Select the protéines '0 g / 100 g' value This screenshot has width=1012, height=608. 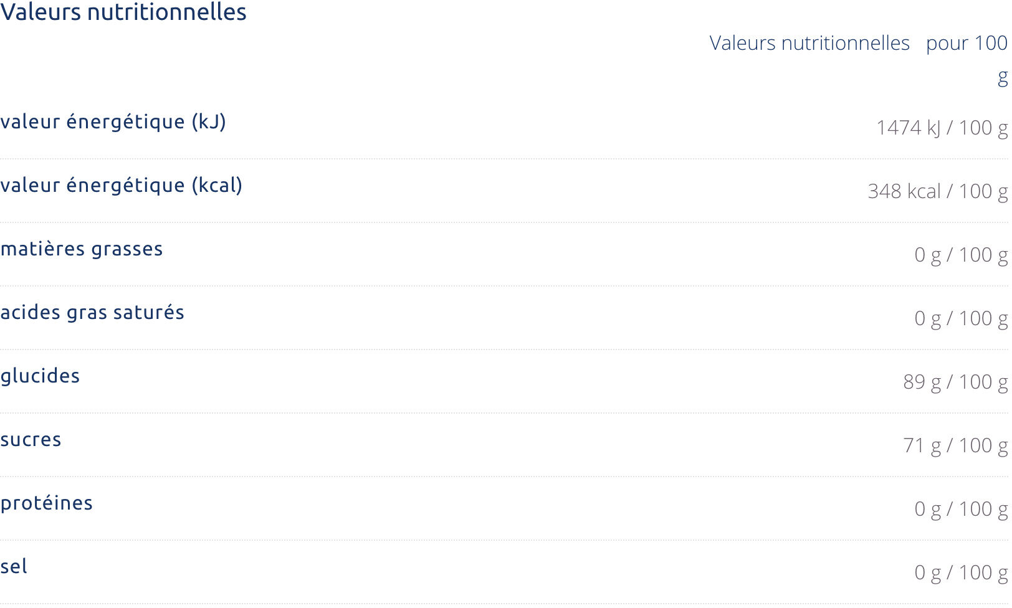coord(961,509)
